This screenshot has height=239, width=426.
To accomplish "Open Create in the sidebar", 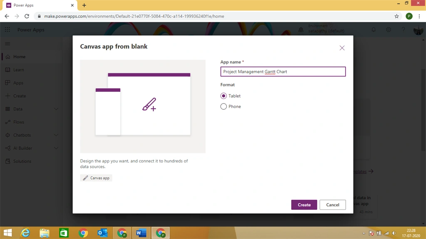I will point(20,96).
